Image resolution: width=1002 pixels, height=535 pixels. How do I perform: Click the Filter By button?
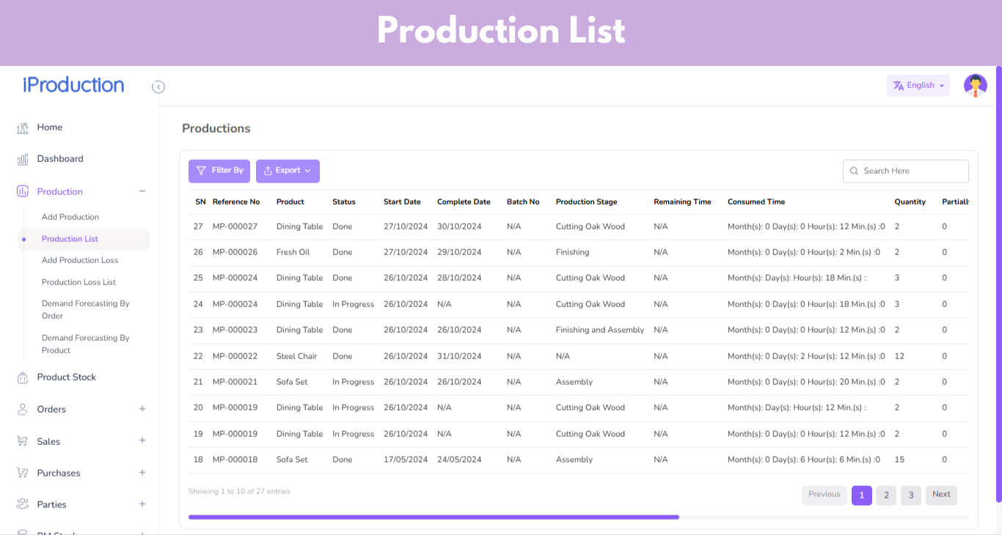[x=219, y=171]
